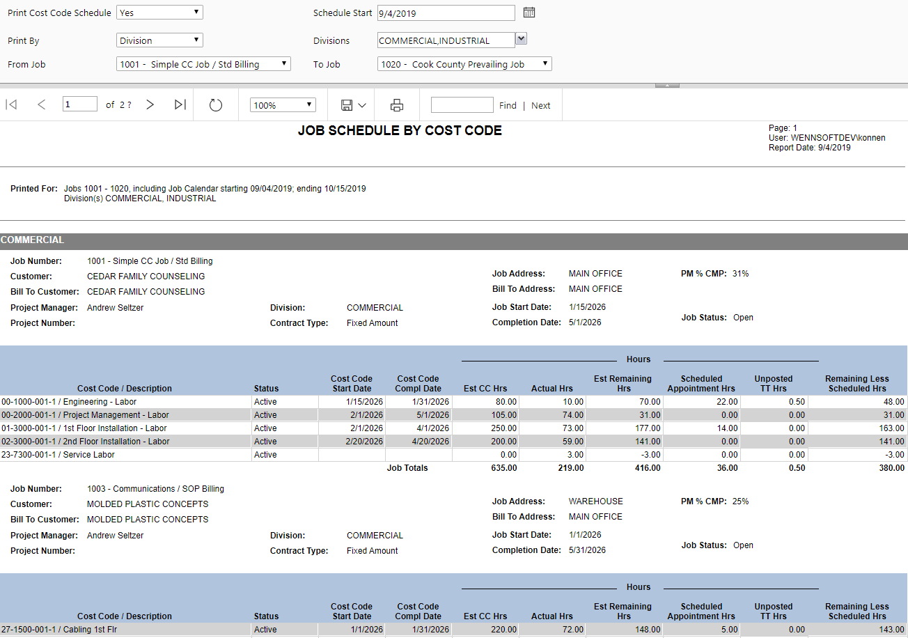This screenshot has height=638, width=908.
Task: Jump to last report page
Action: coord(180,104)
